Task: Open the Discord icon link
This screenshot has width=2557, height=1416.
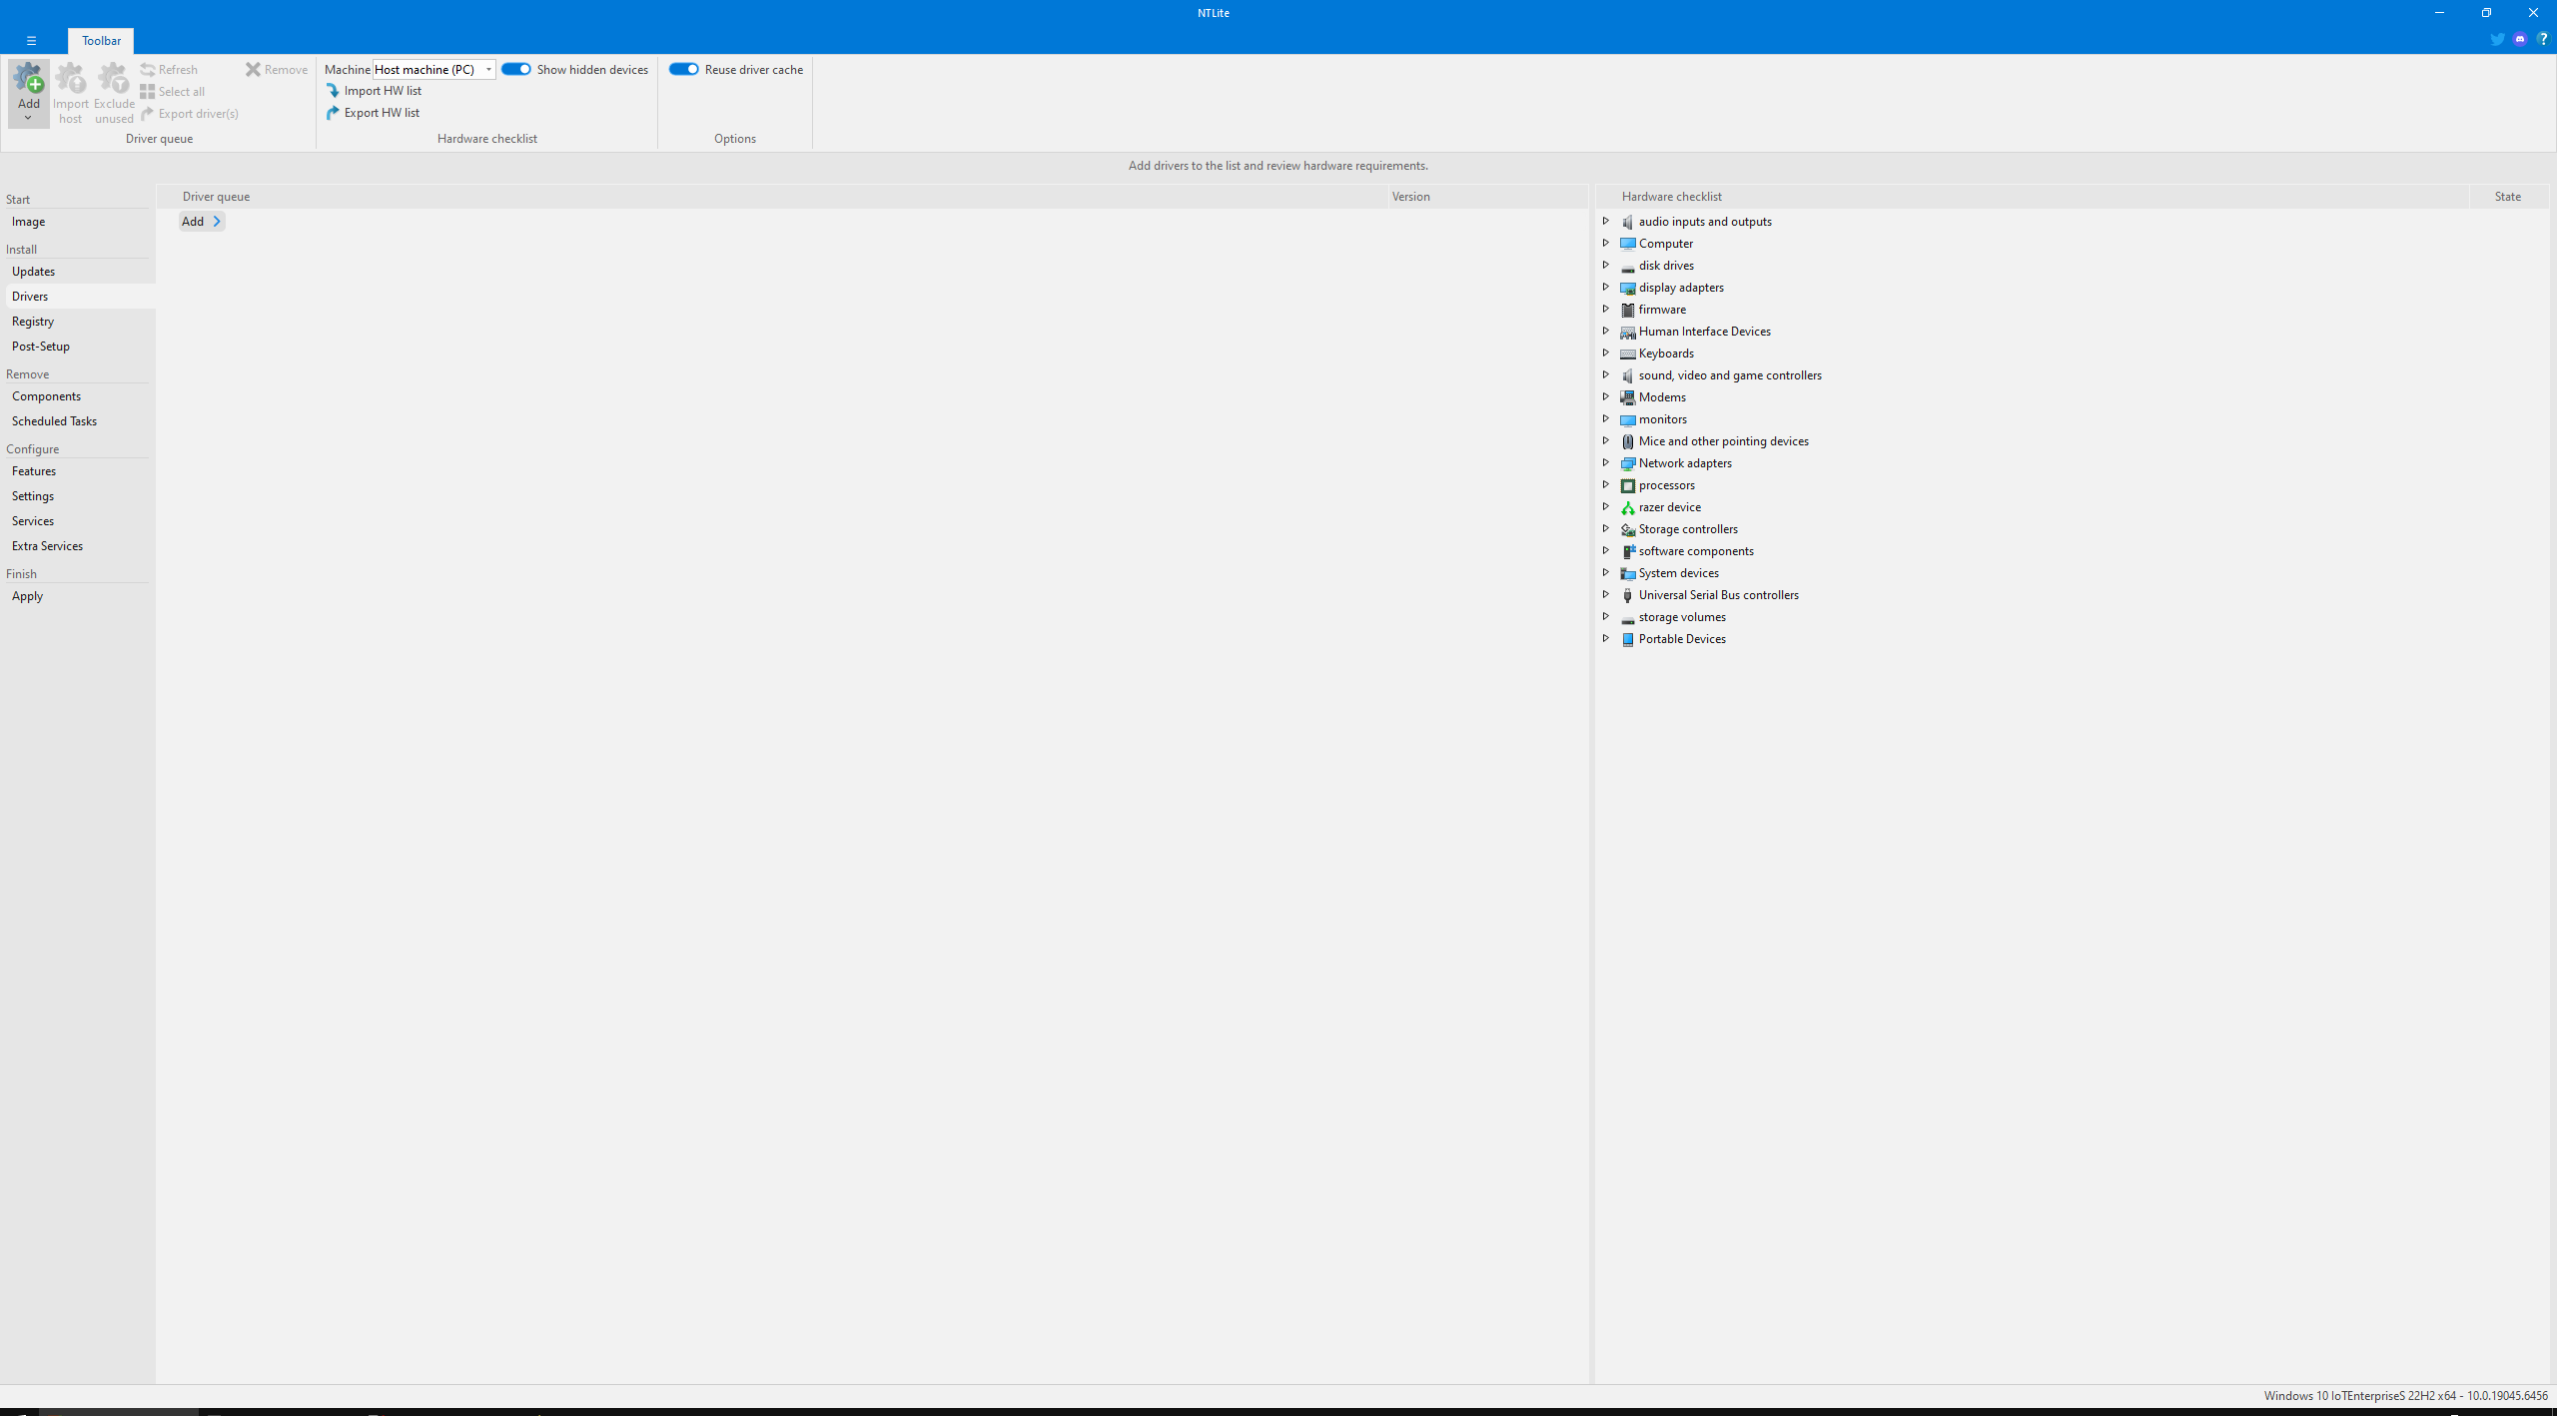Action: 2519,40
